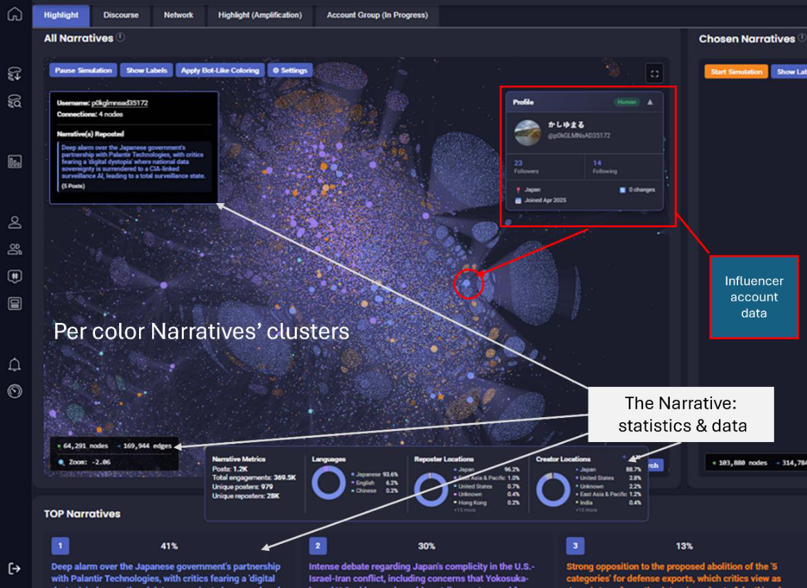Click the profile avatar image

click(x=527, y=132)
